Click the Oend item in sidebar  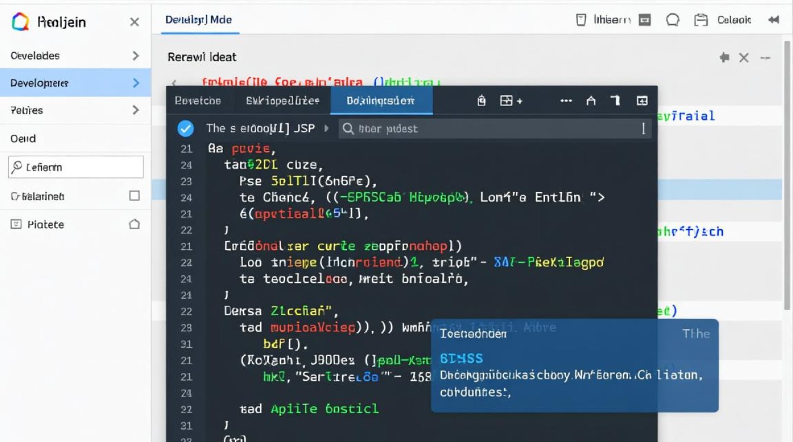pyautogui.click(x=24, y=138)
